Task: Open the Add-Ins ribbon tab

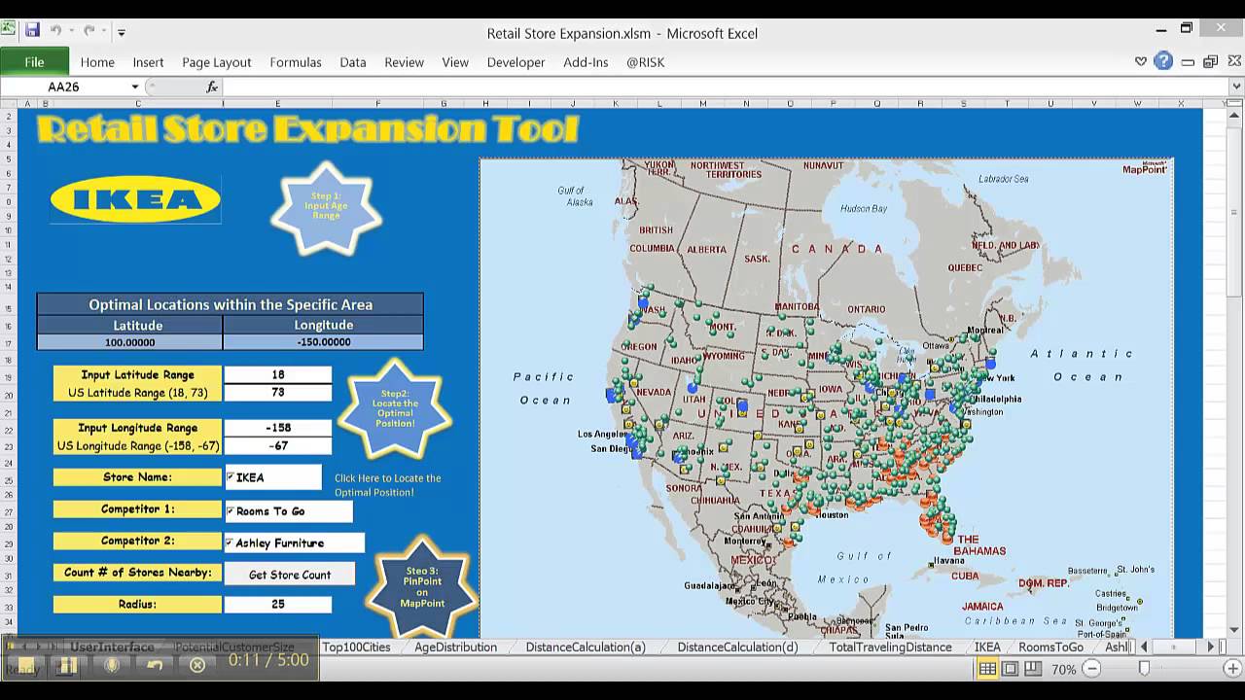Action: pyautogui.click(x=586, y=62)
